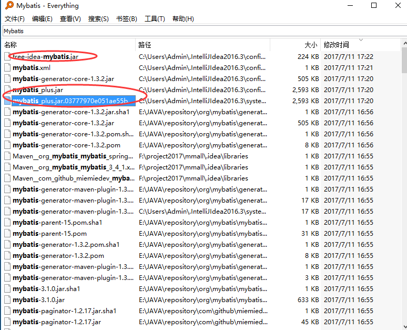Sort results by 名称 column header
The height and width of the screenshot is (330, 407).
point(69,45)
